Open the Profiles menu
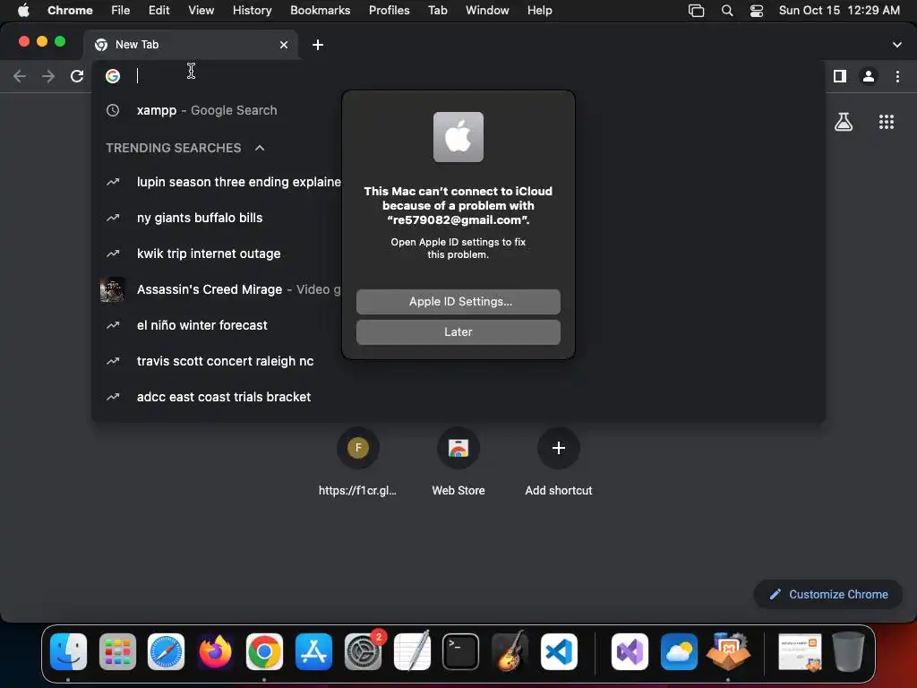Screen dimensions: 917x688 click(389, 10)
